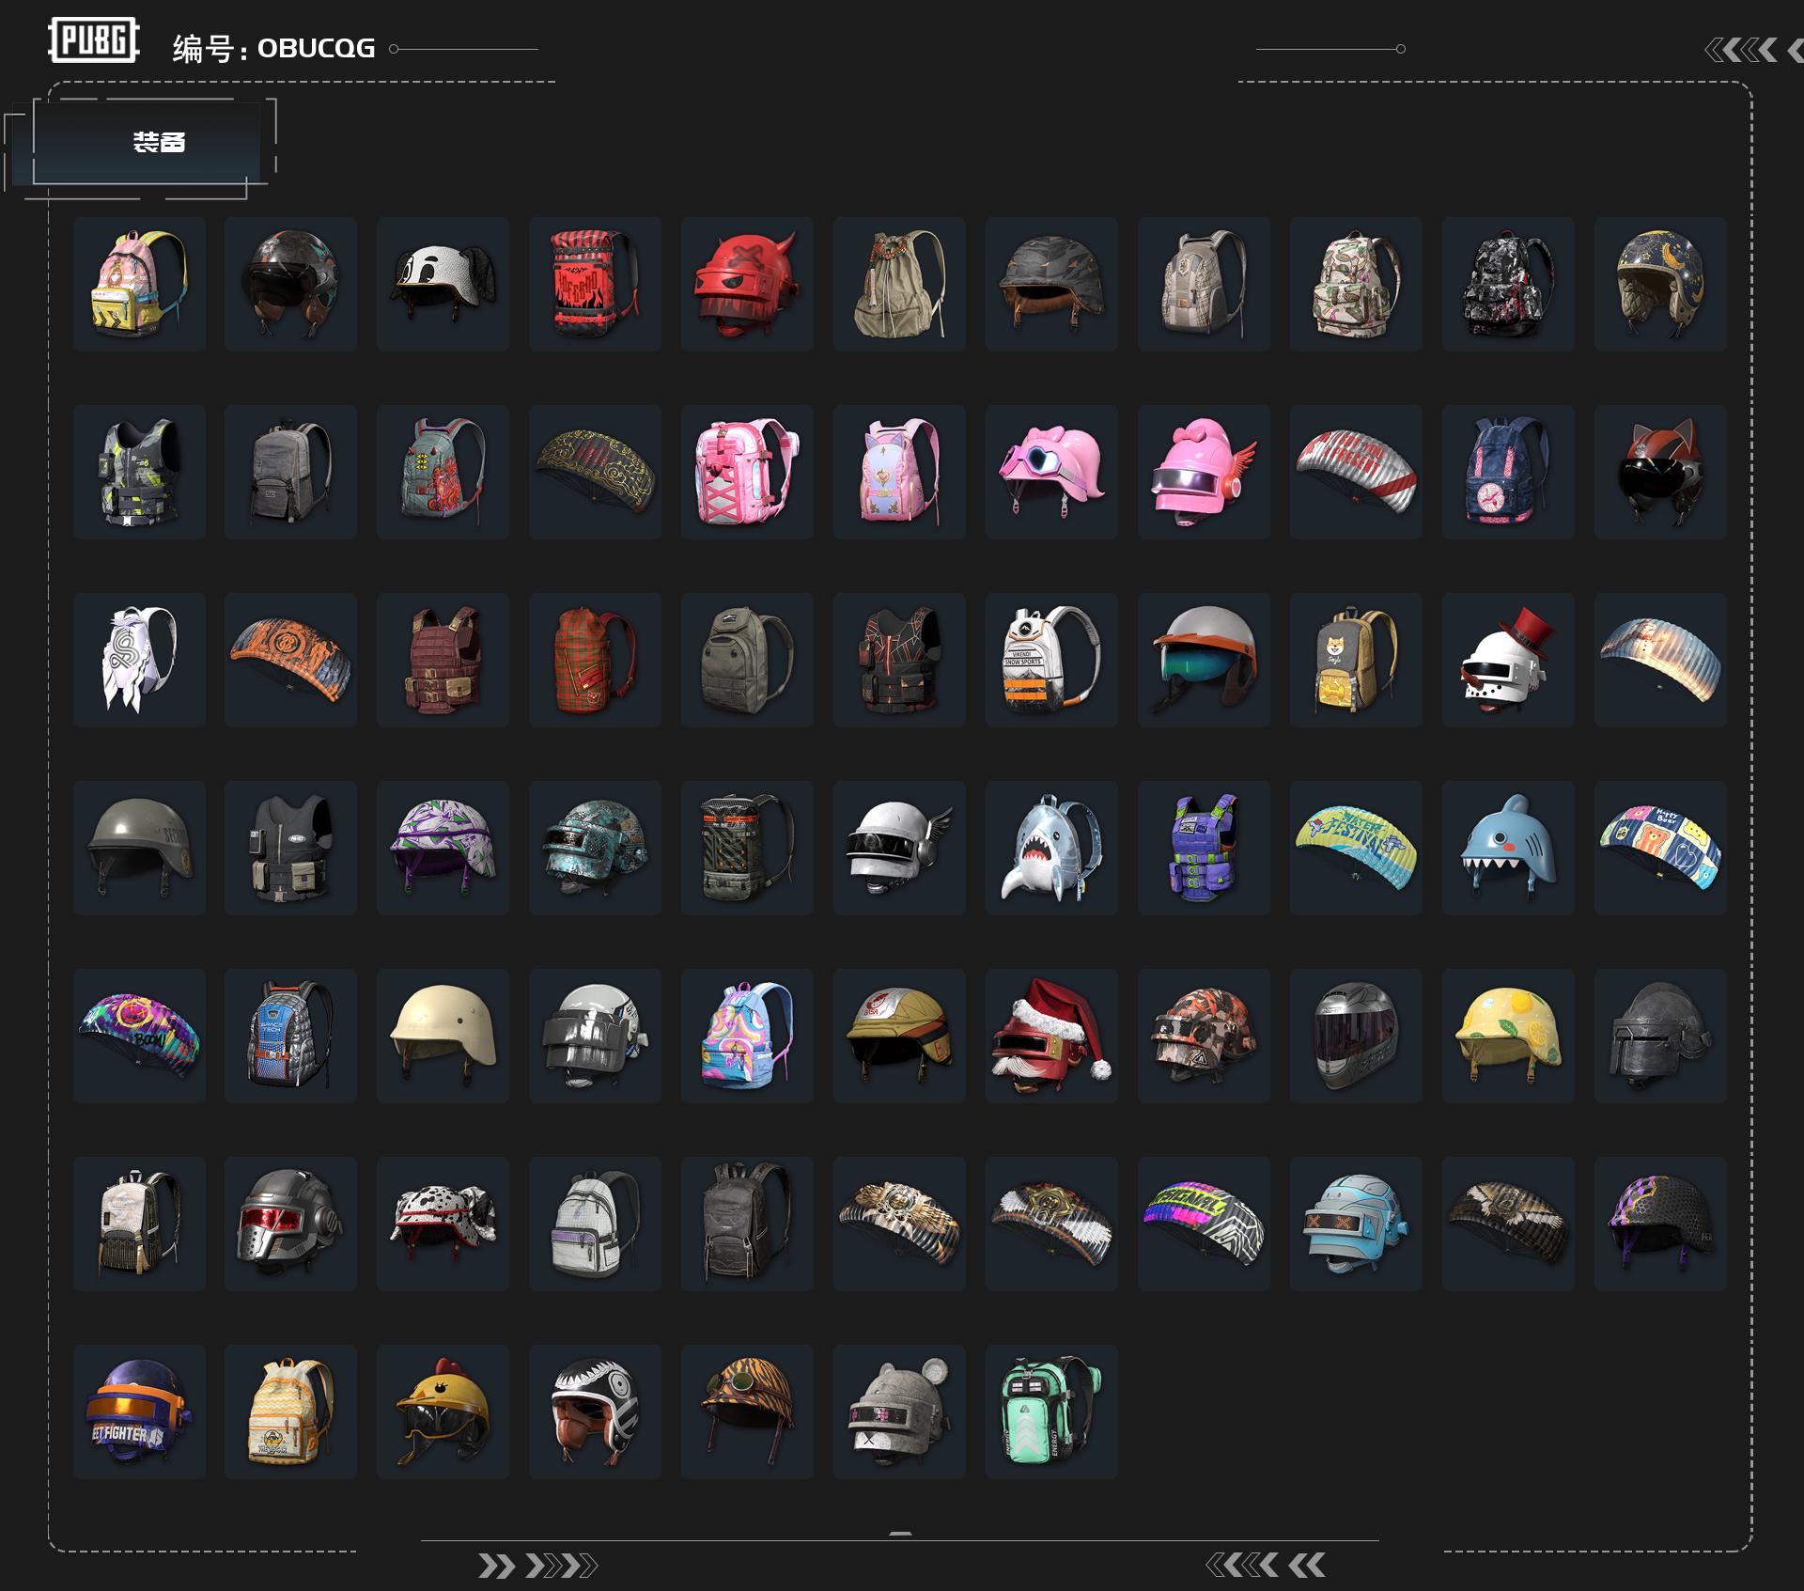Select the Vikendi Snow Sports backpack

pos(1052,660)
